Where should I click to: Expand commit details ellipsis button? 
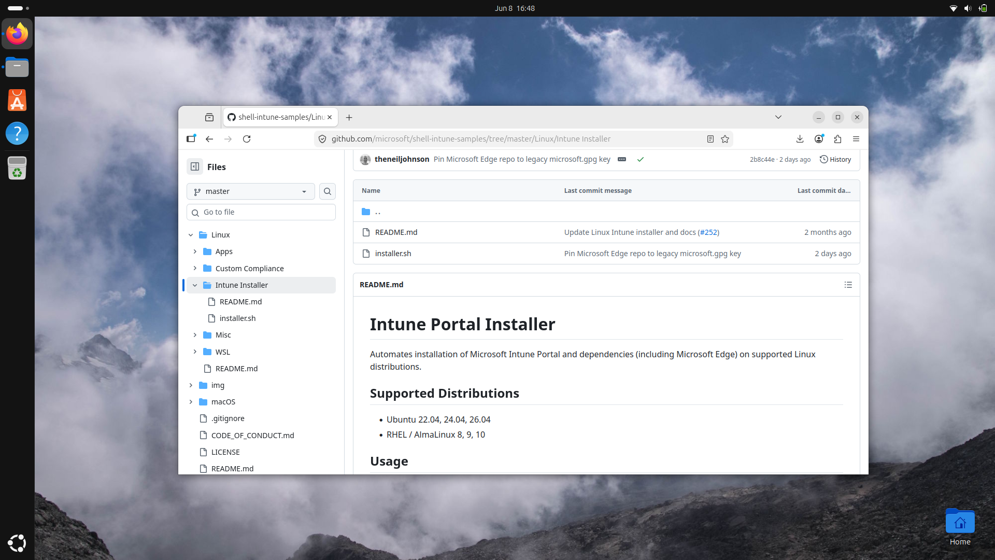click(x=622, y=159)
